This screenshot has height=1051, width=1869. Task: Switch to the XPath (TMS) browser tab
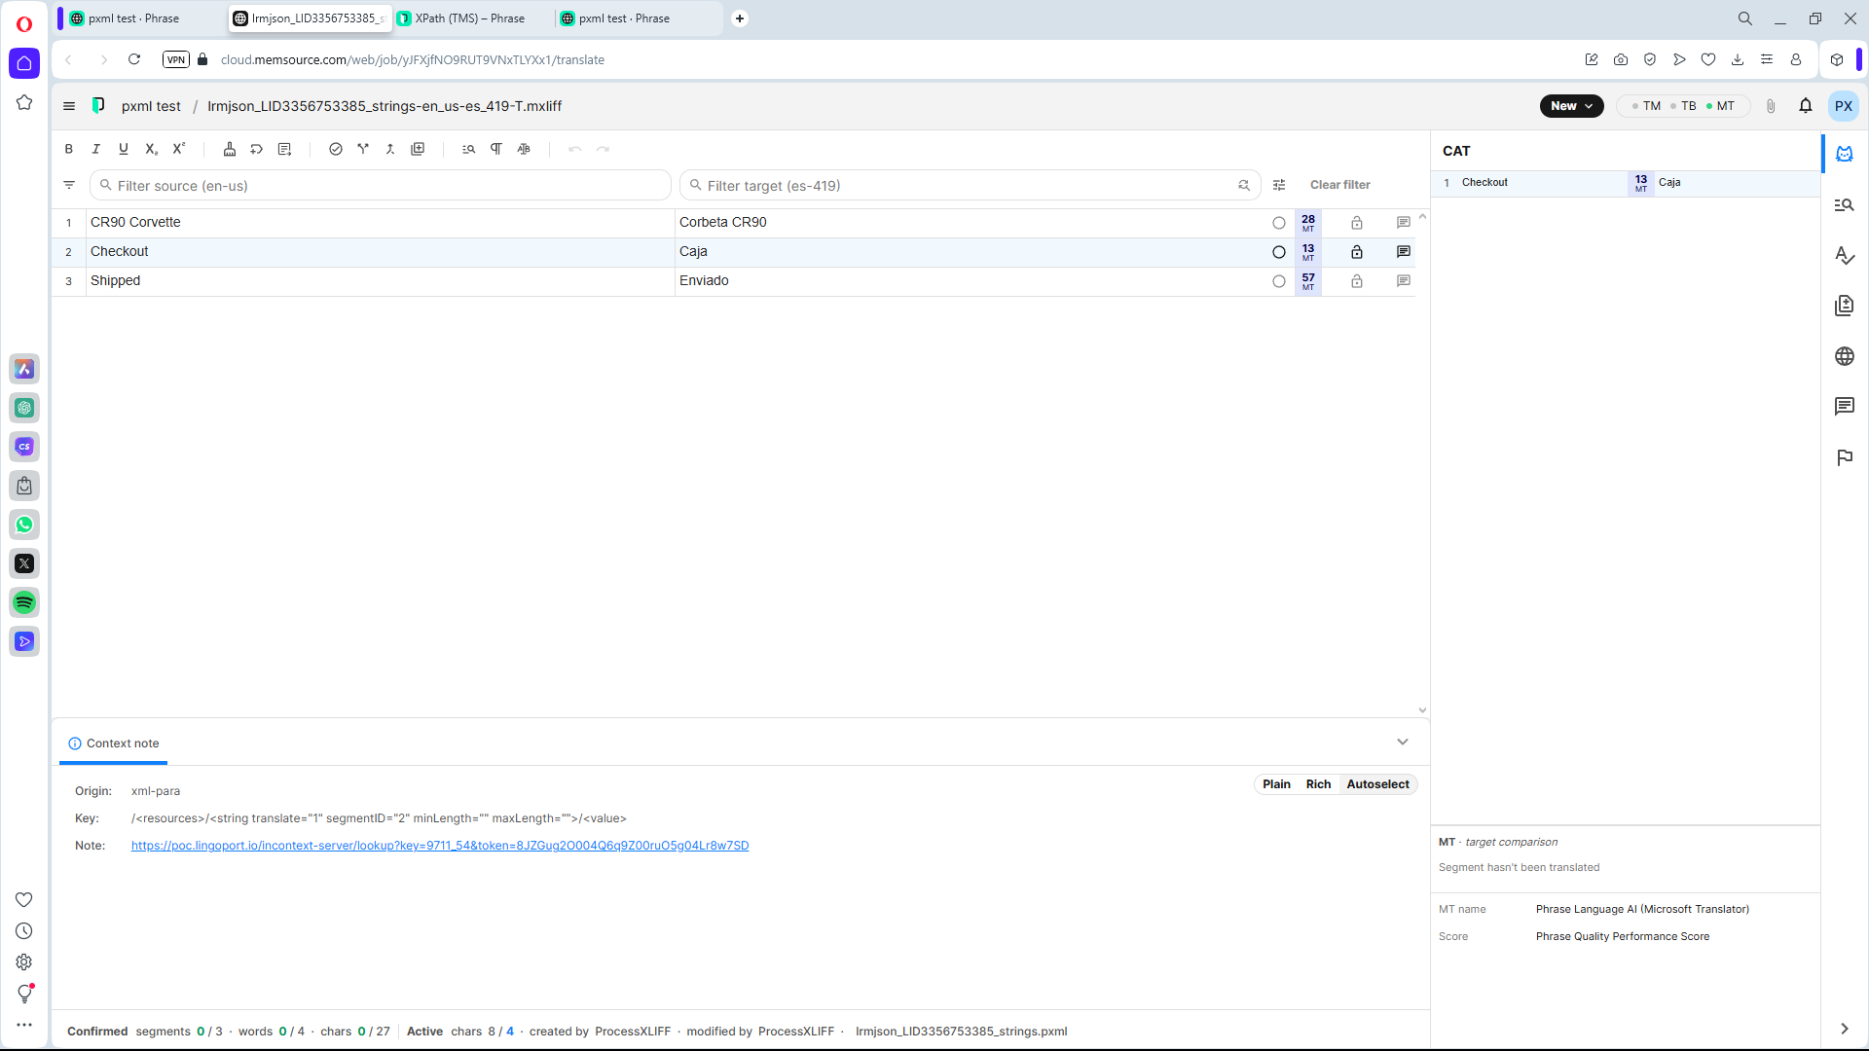point(470,18)
